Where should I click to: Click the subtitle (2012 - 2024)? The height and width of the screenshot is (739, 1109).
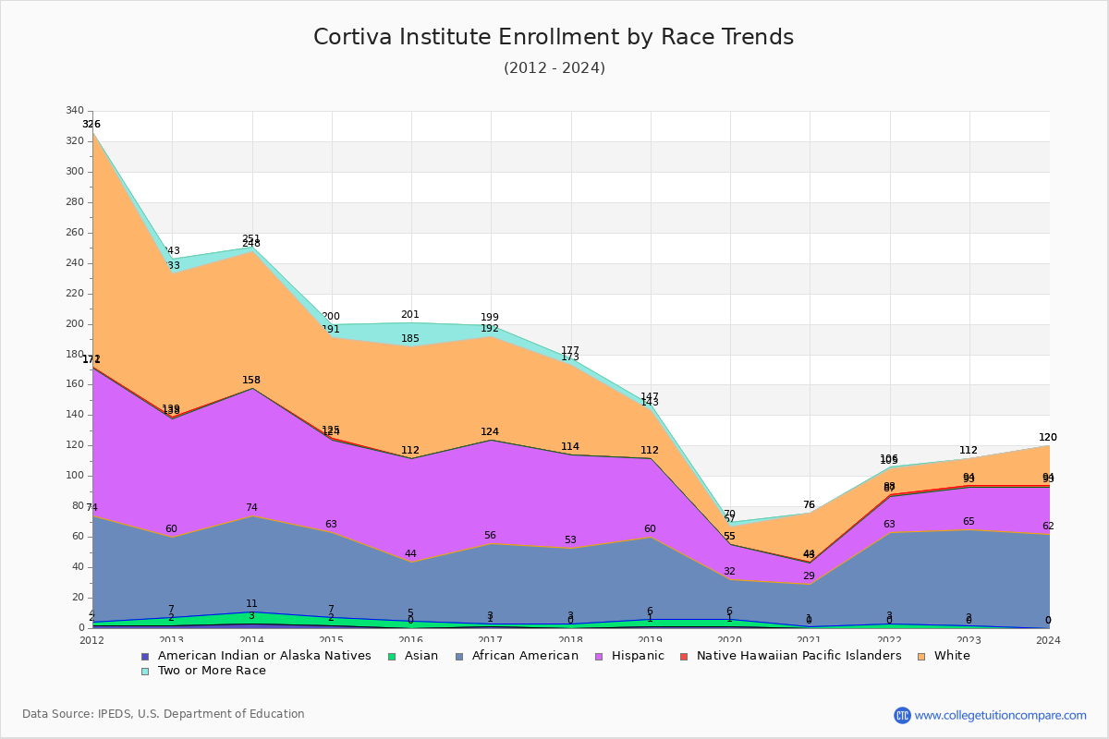point(554,68)
